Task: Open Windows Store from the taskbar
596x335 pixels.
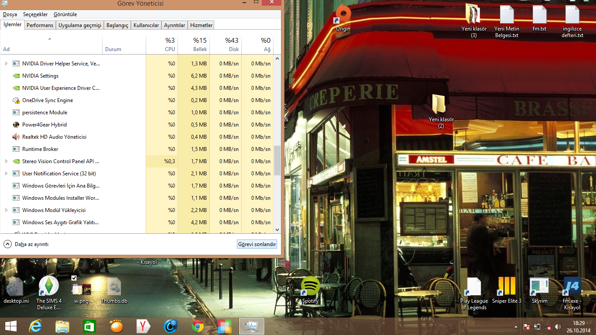Action: 89,326
